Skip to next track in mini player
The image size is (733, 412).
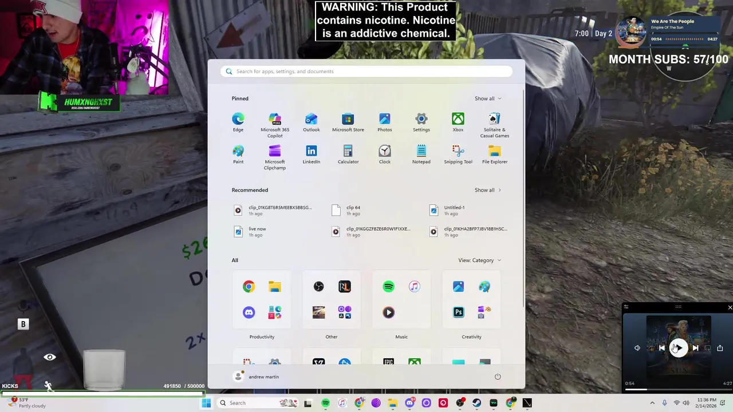click(x=695, y=348)
